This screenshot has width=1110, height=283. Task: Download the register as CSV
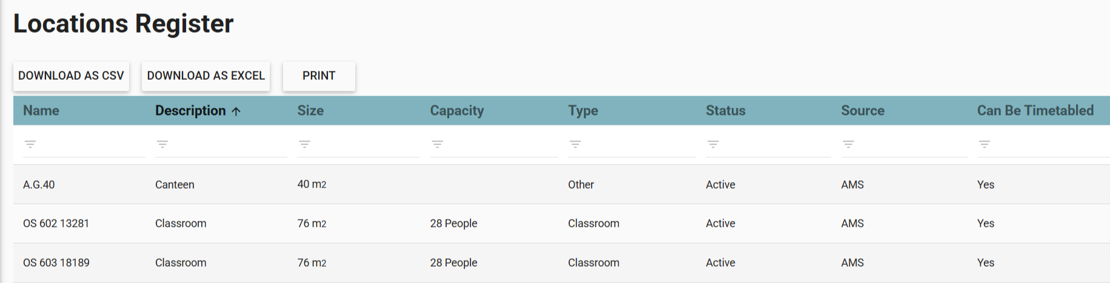click(71, 76)
